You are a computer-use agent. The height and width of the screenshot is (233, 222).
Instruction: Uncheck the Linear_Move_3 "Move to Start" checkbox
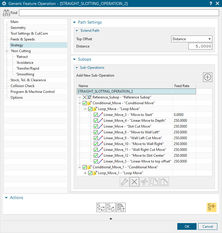(x=96, y=115)
